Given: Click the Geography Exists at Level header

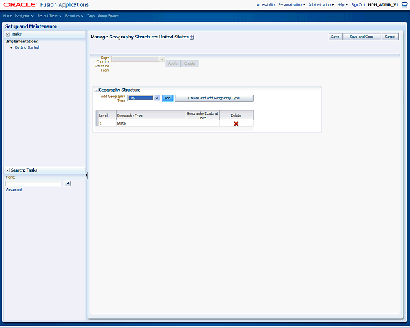Looking at the screenshot, I should click(x=202, y=115).
